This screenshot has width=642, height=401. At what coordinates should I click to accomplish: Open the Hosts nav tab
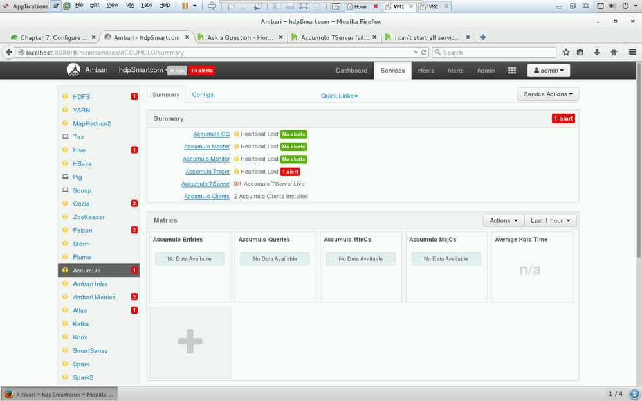click(426, 71)
